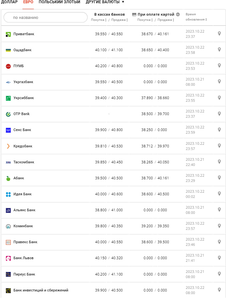The height and width of the screenshot is (298, 226).
Task: Click the ПУМБ bank logo icon
Action: pyautogui.click(x=8, y=66)
